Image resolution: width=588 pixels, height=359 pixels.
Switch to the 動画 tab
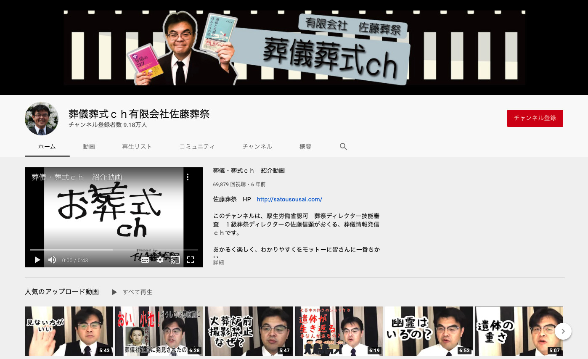click(x=89, y=147)
